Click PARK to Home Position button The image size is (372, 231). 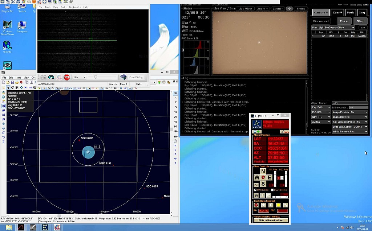271,220
